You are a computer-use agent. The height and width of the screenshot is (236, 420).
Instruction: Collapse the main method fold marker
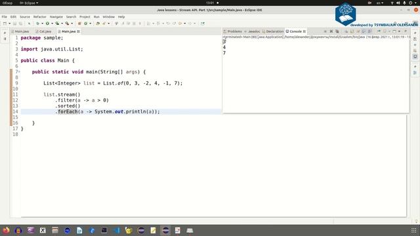click(19, 71)
